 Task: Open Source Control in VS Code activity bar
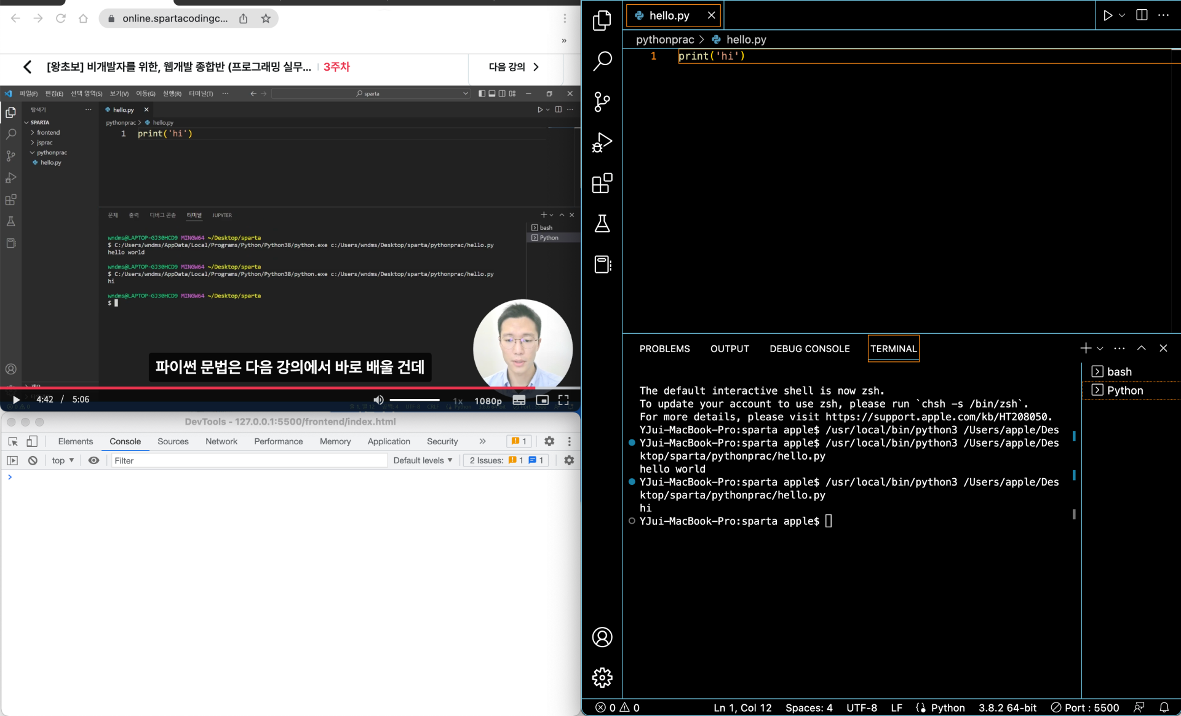pos(602,101)
